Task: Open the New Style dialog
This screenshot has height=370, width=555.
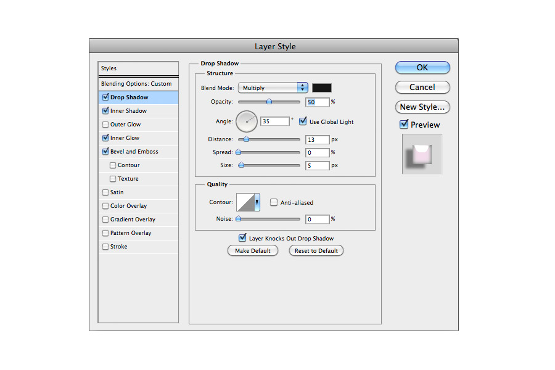Action: 422,107
